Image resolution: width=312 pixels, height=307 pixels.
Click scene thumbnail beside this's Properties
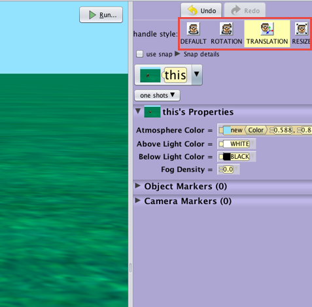point(152,112)
